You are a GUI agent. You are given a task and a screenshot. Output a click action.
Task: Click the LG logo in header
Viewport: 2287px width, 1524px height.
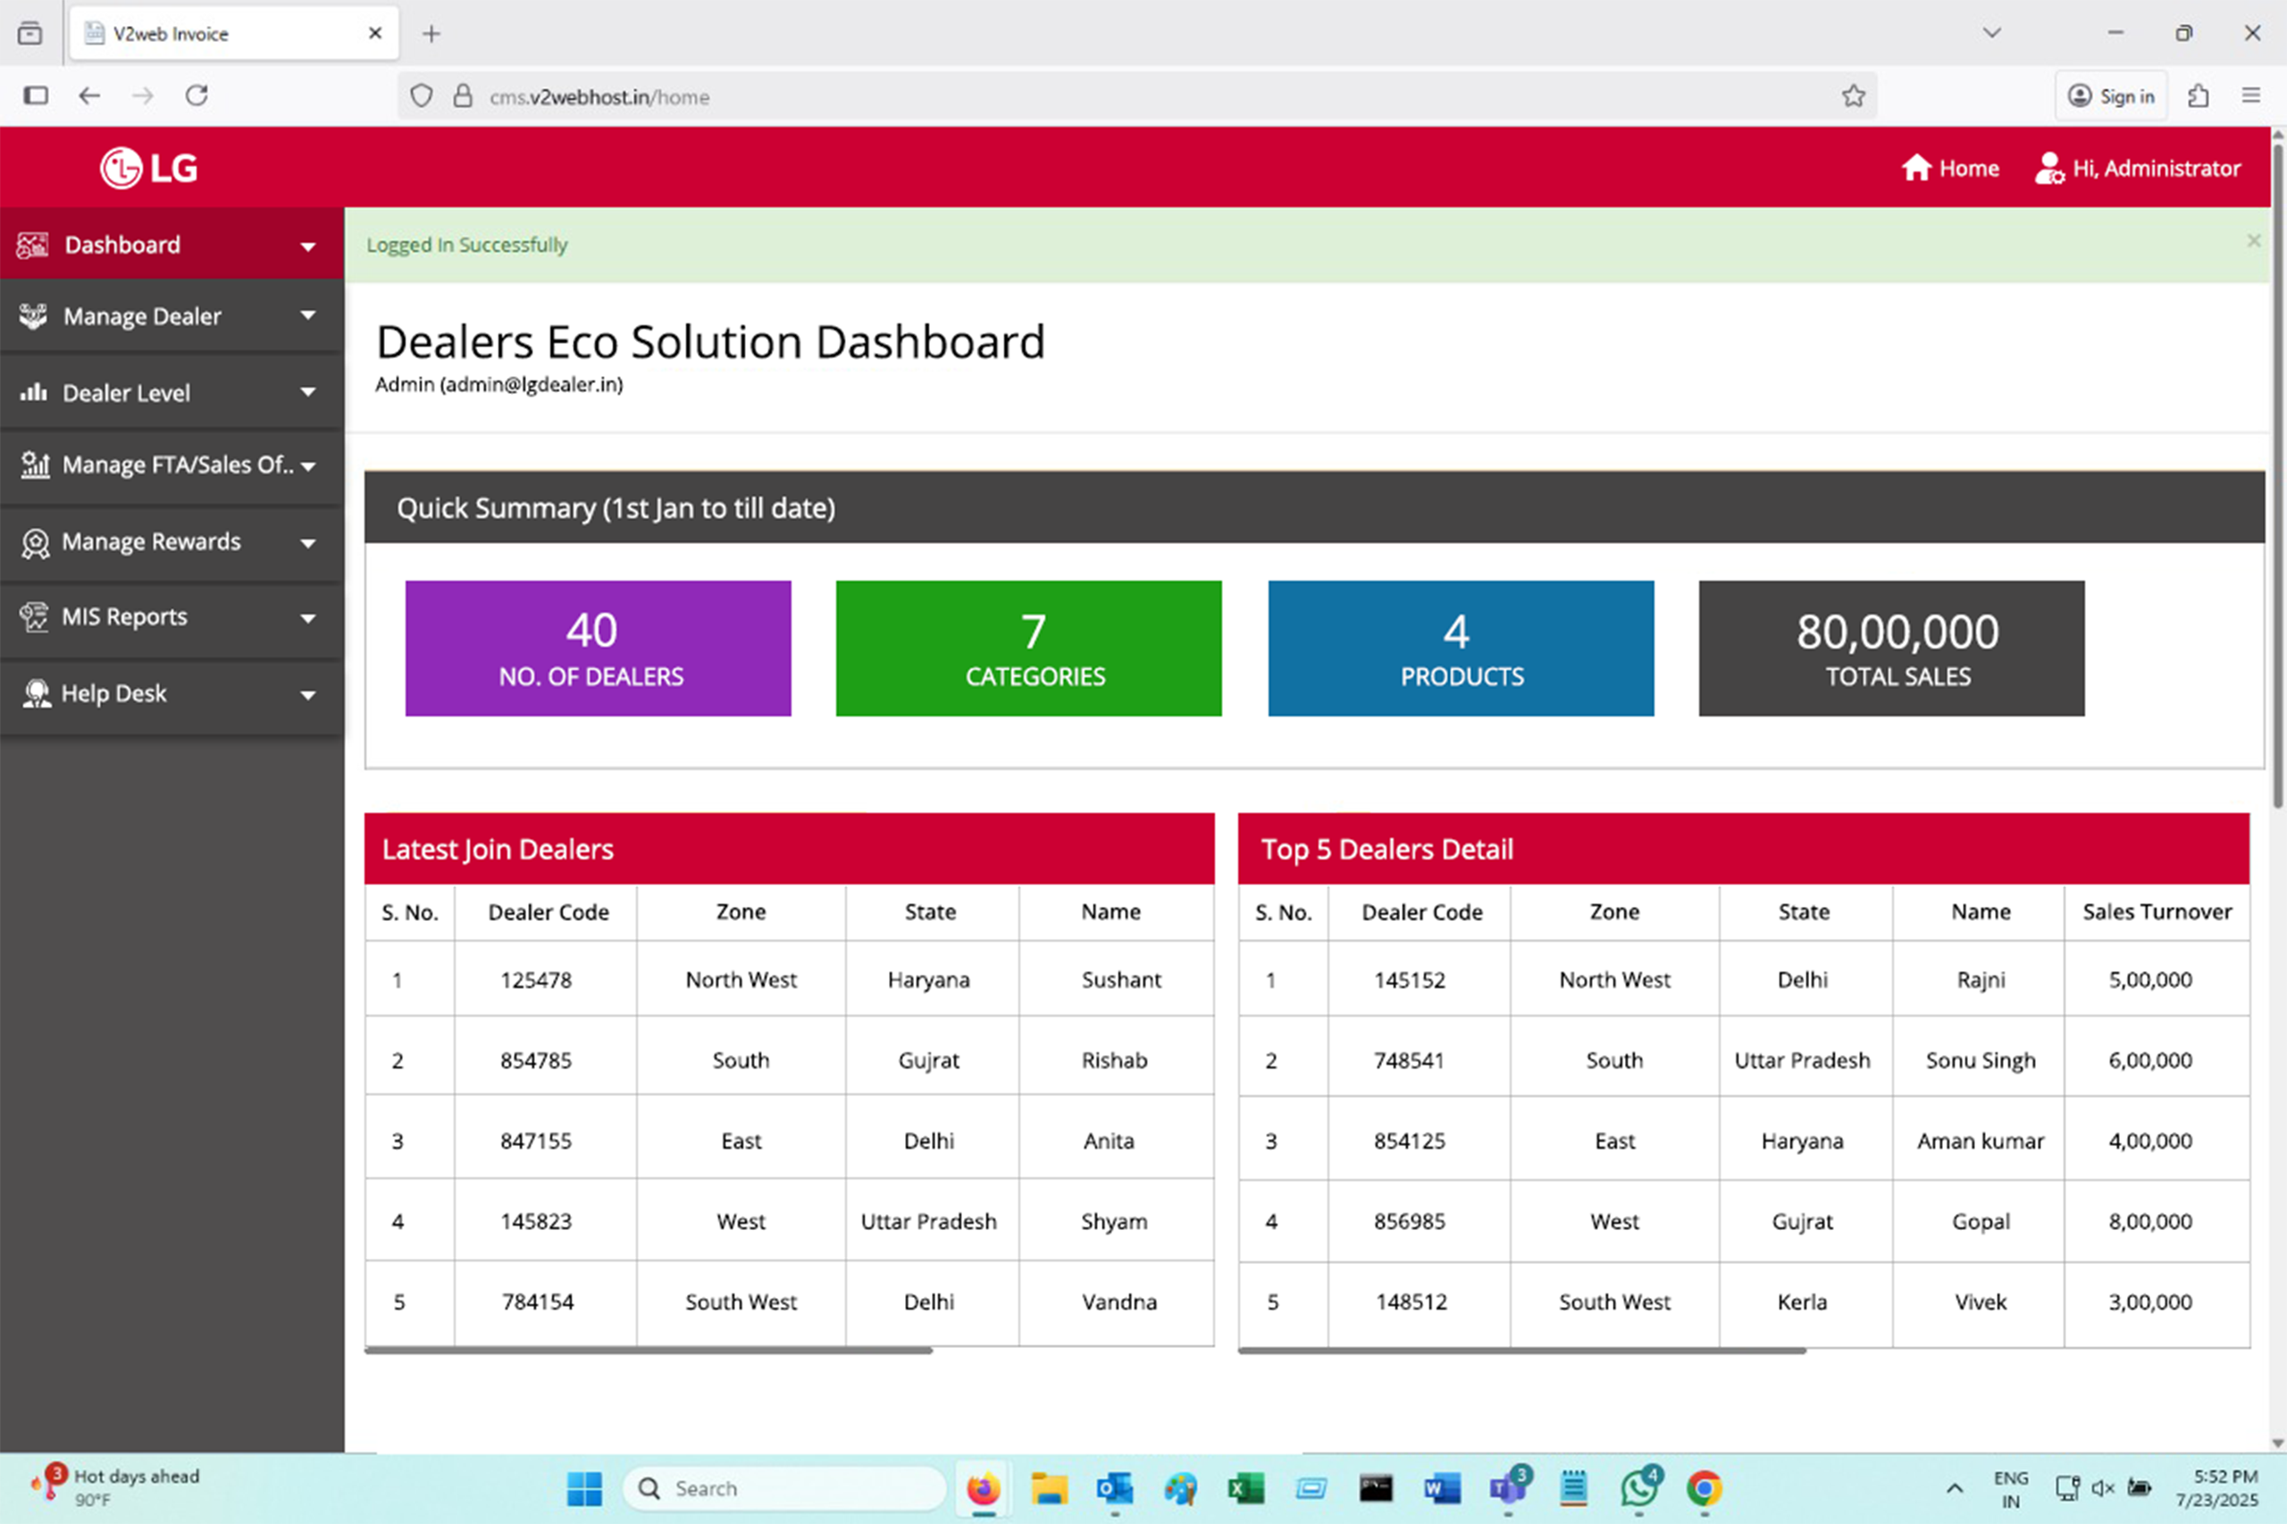click(148, 168)
